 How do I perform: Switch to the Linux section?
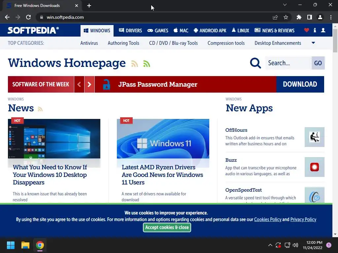click(241, 31)
